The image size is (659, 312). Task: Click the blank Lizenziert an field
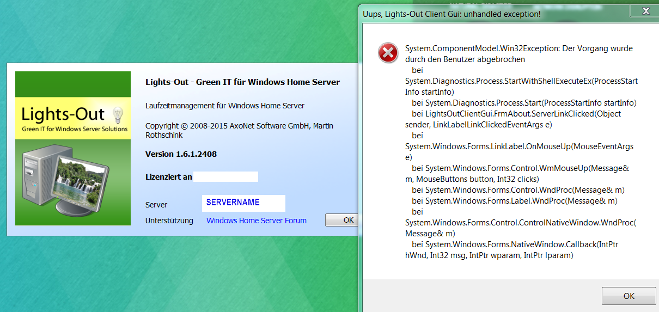[226, 177]
